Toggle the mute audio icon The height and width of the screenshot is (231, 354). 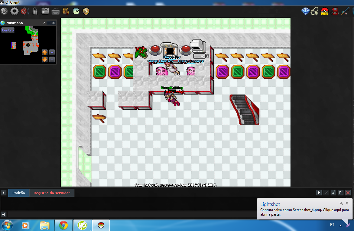(24, 11)
